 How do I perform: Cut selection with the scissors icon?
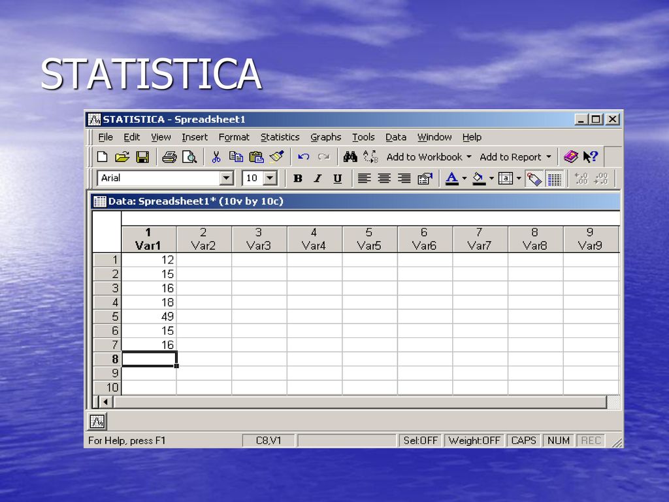[x=216, y=157]
